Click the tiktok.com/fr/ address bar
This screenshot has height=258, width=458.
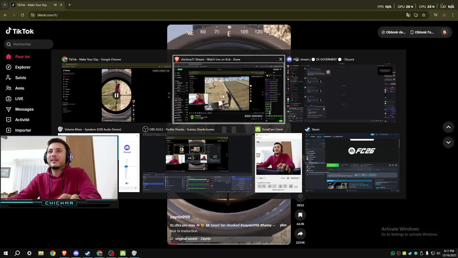coord(215,15)
